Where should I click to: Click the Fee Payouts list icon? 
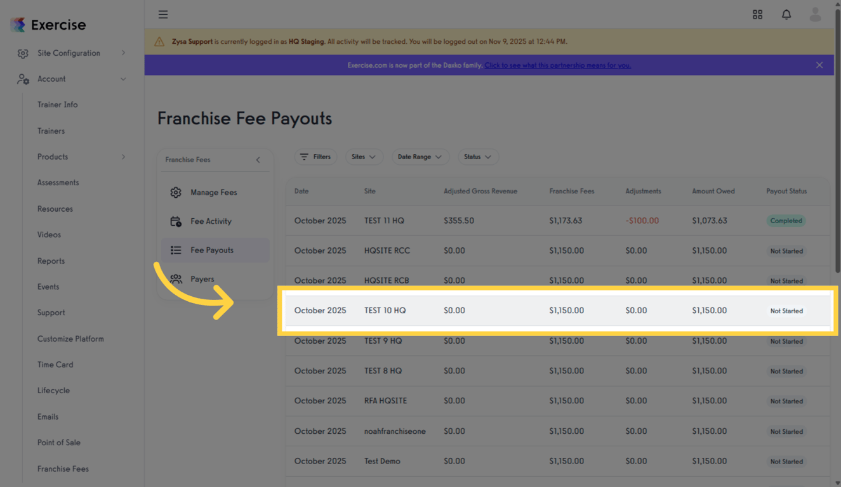[176, 249]
